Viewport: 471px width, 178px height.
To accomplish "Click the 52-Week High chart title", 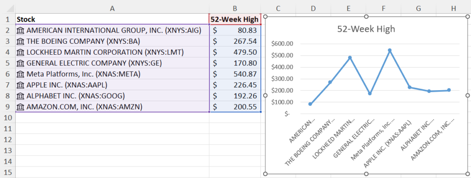I will [366, 29].
